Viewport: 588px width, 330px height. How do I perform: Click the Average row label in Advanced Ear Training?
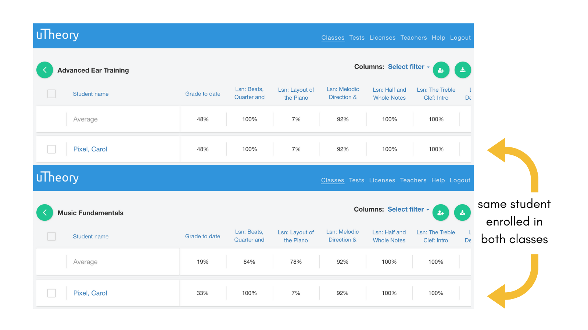[85, 119]
